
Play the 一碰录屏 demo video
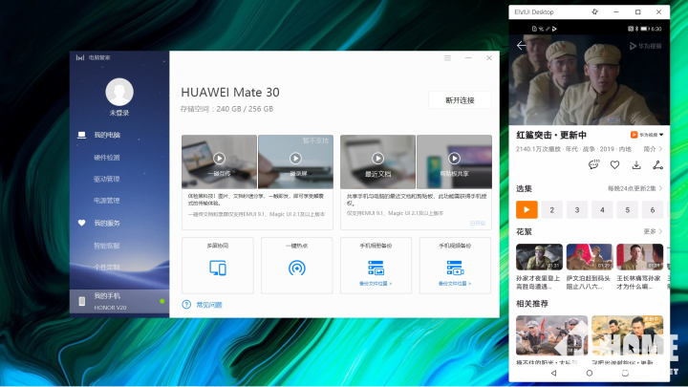(295, 158)
